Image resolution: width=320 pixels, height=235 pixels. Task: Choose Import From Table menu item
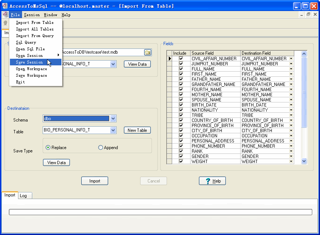[x=36, y=23]
